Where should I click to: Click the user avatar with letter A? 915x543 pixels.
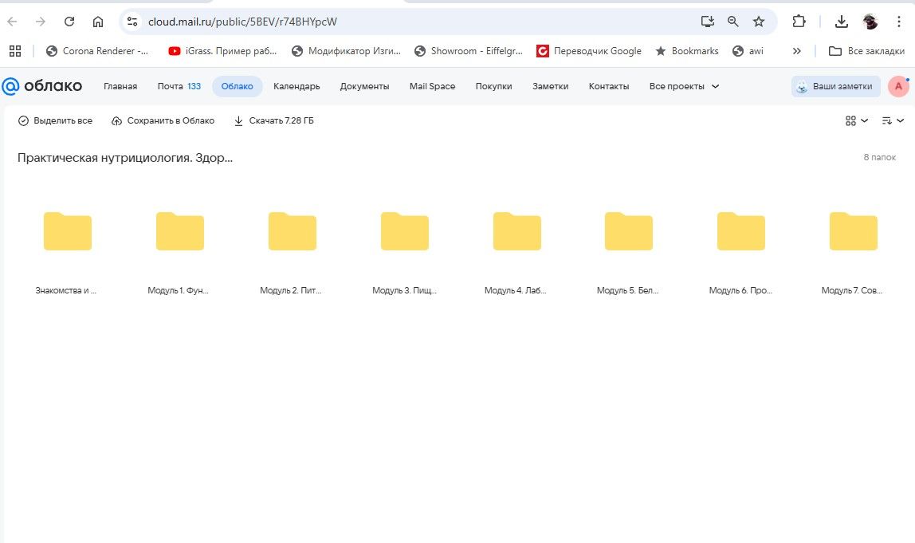point(898,86)
